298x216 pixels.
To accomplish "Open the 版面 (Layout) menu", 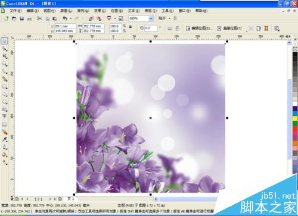I will tap(66, 11).
